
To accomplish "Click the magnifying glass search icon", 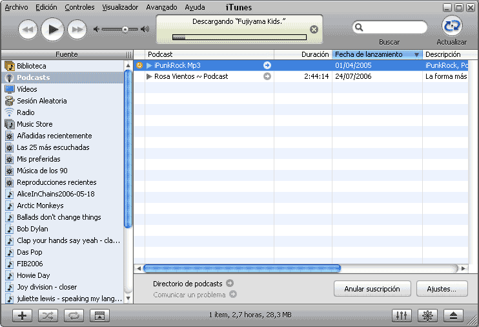I will [x=359, y=27].
